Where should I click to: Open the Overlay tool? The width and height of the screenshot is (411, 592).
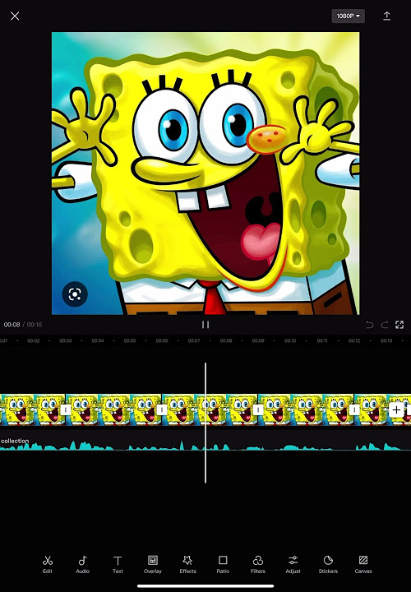tap(152, 564)
